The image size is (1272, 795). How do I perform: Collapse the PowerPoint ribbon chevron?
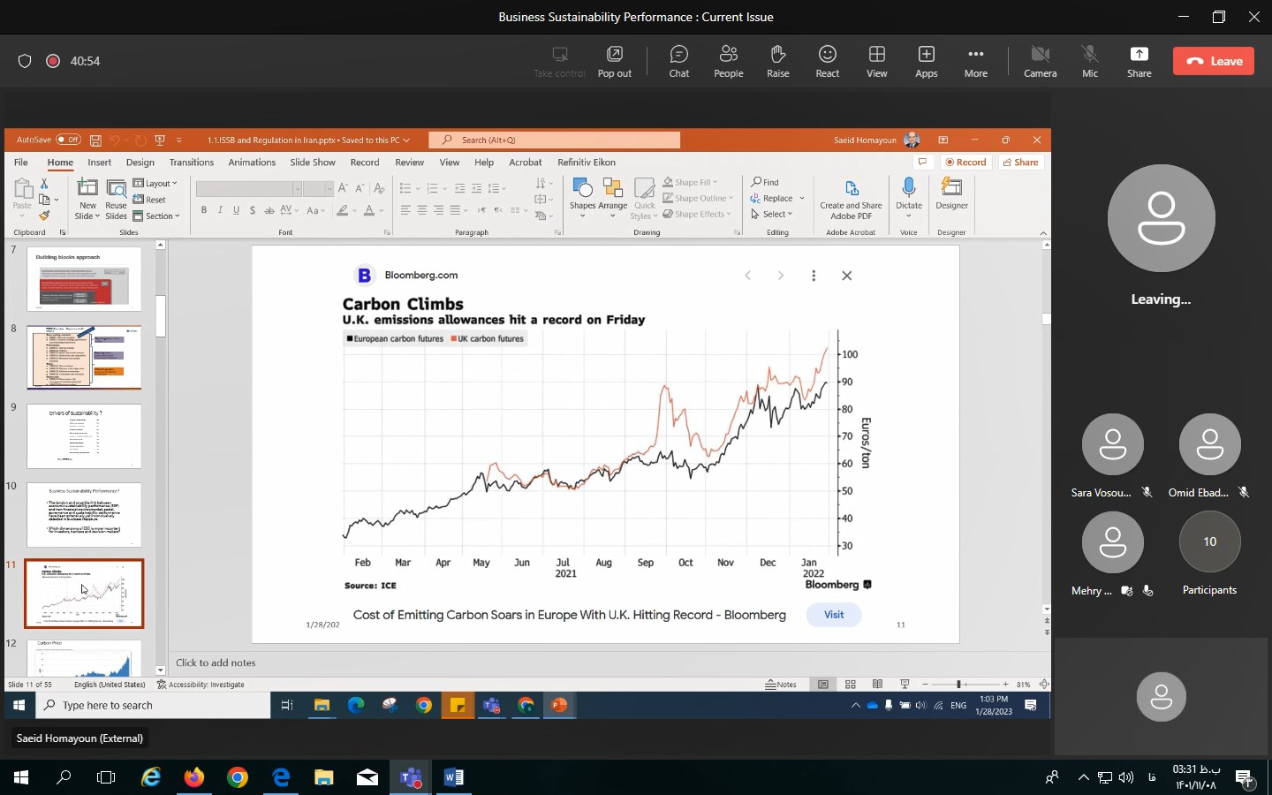[1043, 233]
